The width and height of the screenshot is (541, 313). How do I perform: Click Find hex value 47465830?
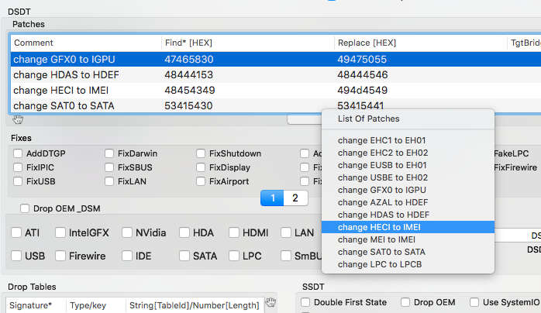click(x=188, y=60)
